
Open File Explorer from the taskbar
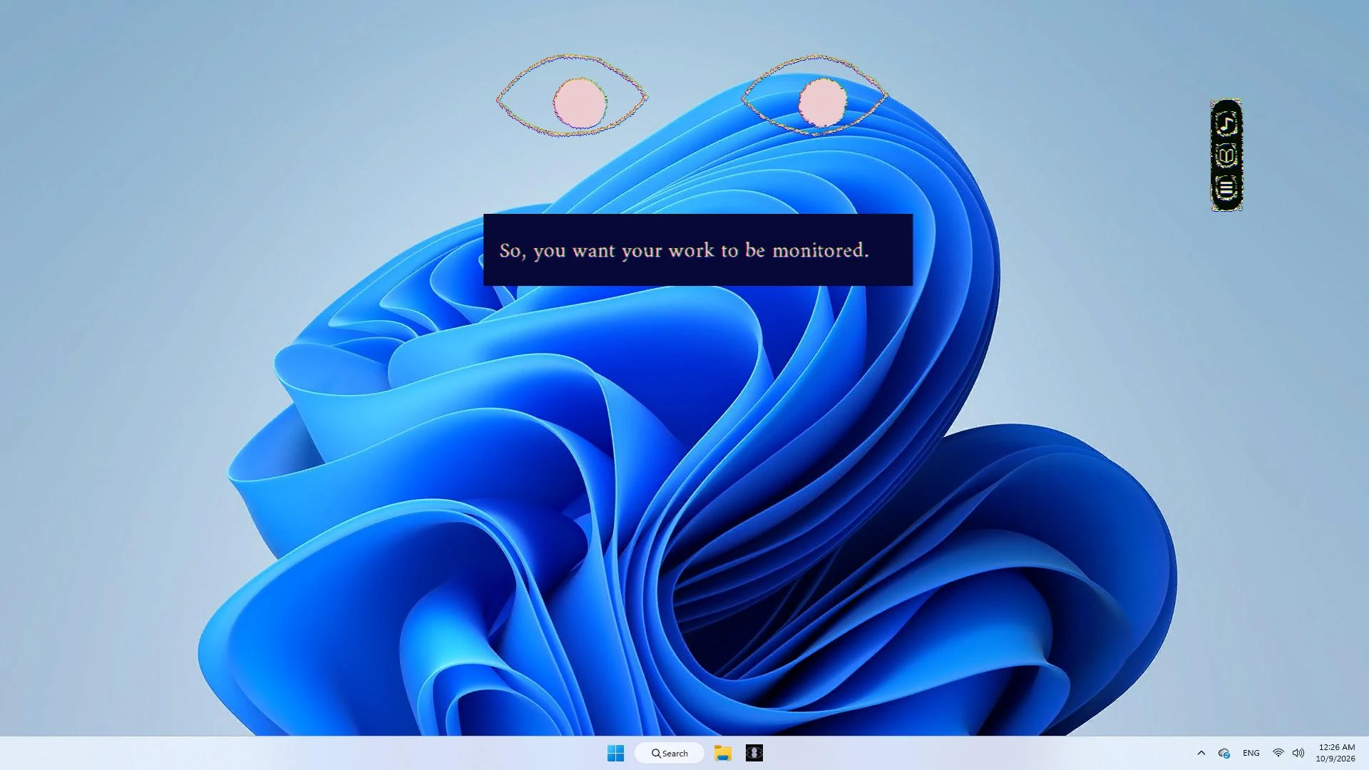tap(723, 753)
